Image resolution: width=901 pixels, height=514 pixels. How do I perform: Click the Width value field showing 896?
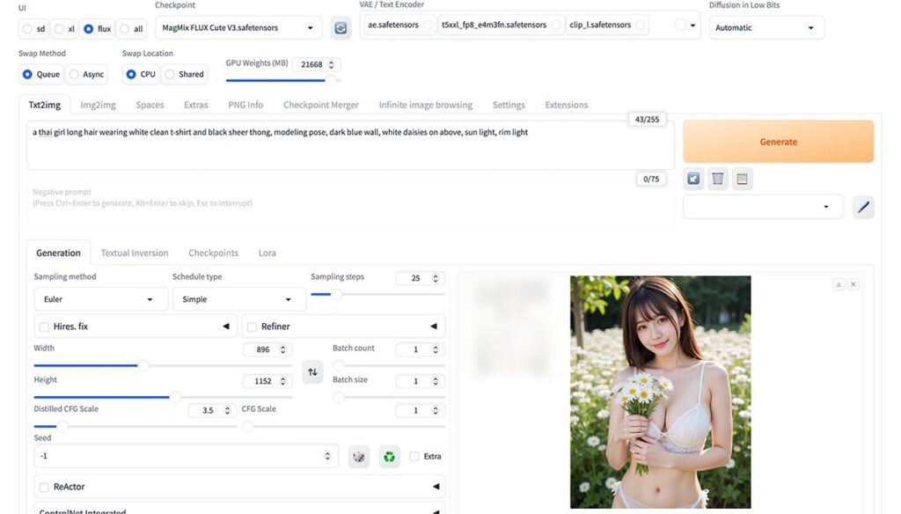click(267, 349)
